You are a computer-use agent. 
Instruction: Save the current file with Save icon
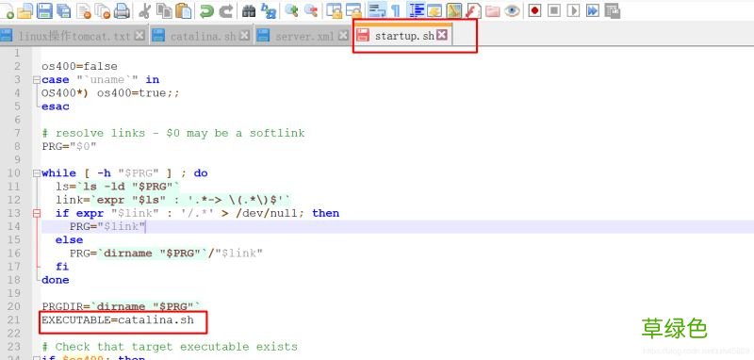tap(44, 10)
